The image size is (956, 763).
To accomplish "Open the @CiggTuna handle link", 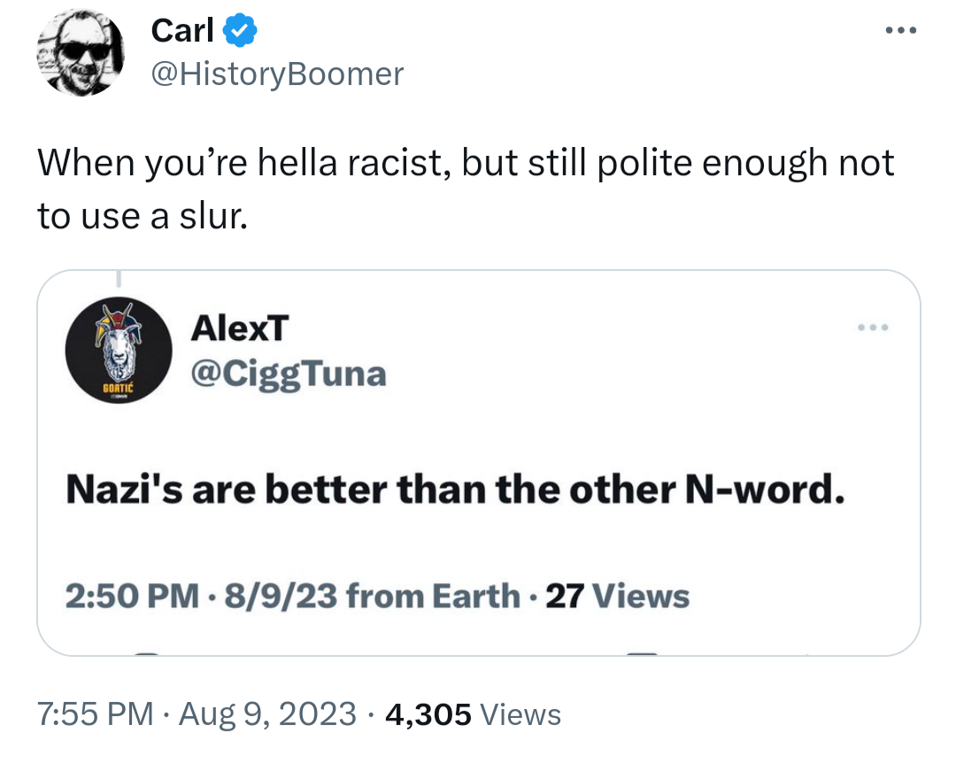I will [x=289, y=374].
